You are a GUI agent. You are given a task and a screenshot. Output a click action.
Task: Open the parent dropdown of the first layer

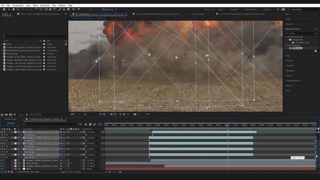point(93,132)
